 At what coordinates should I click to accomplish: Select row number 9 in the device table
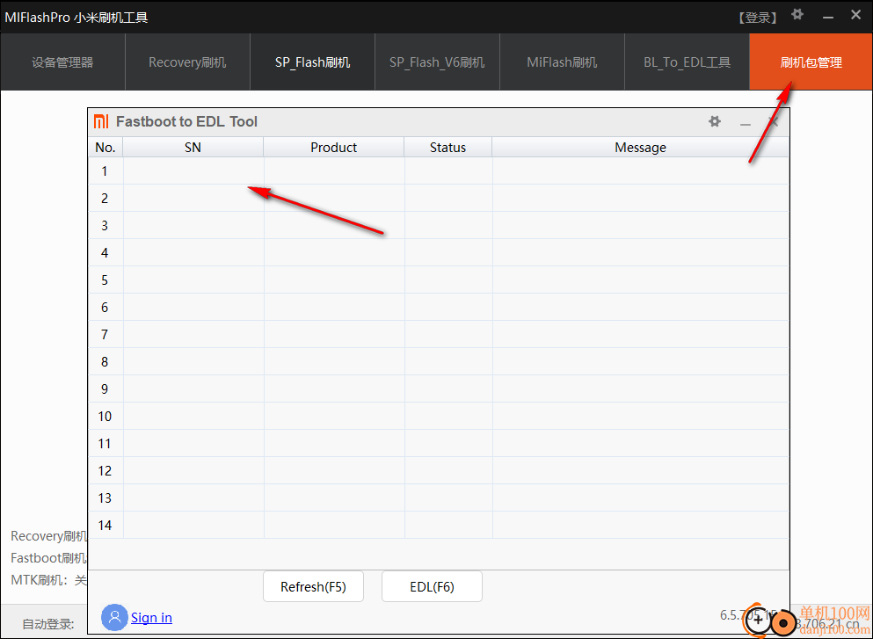439,389
